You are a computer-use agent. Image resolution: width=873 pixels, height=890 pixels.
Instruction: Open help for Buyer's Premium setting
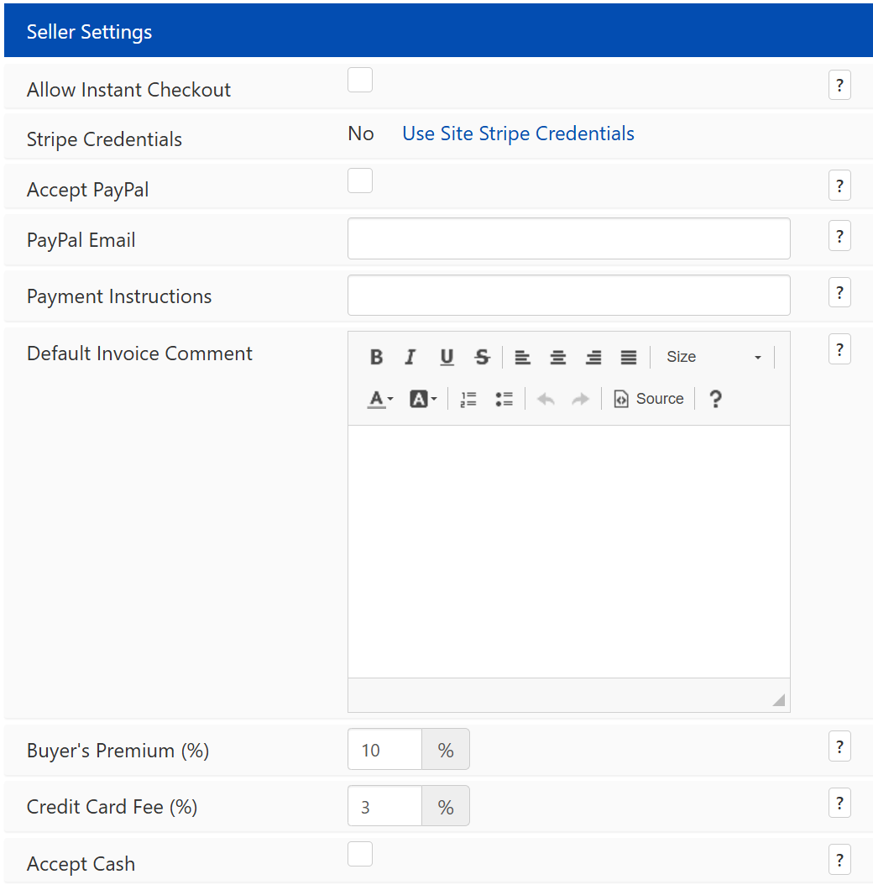coord(839,746)
